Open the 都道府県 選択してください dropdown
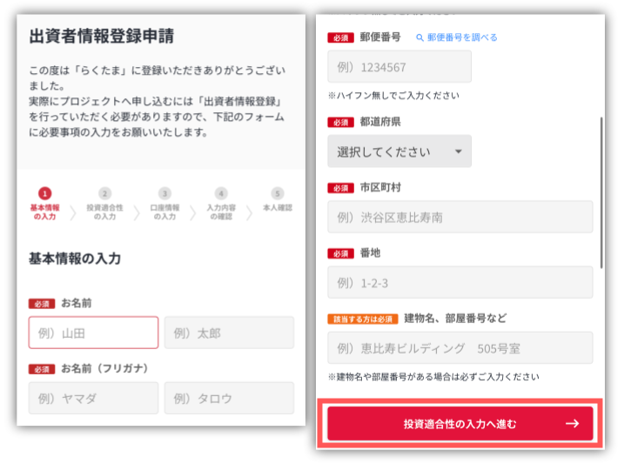Image resolution: width=624 pixels, height=464 pixels. pyautogui.click(x=399, y=151)
